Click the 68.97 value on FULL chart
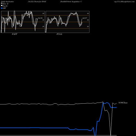 coord(85,18)
